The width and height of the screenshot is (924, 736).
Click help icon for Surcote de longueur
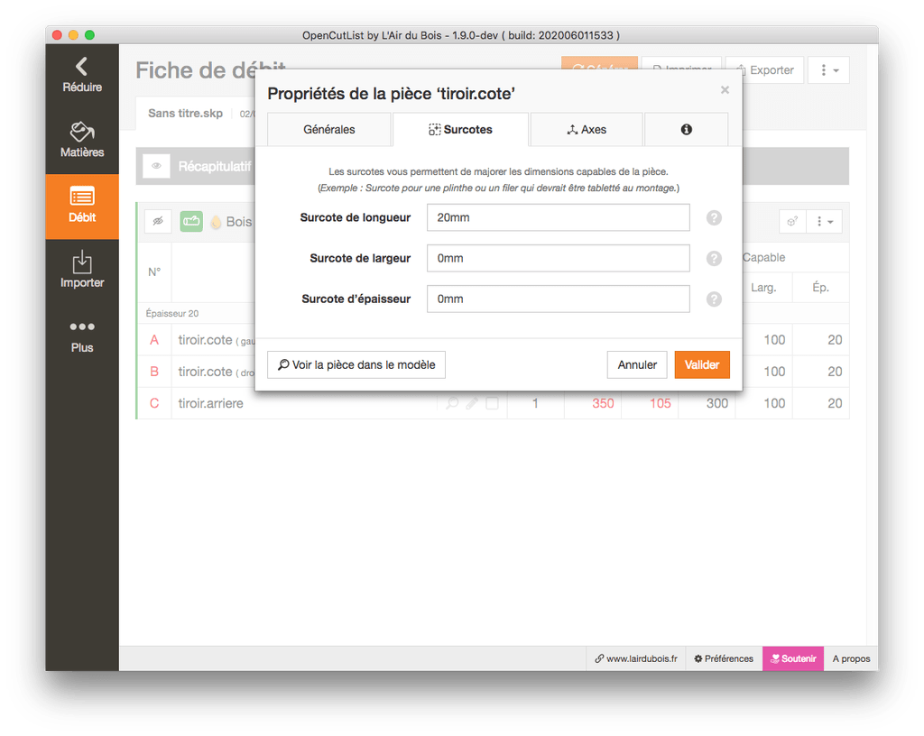[714, 218]
